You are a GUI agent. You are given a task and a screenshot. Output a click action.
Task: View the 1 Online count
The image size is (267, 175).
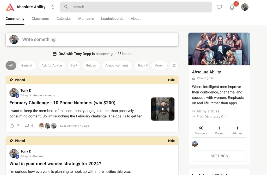(x=219, y=130)
